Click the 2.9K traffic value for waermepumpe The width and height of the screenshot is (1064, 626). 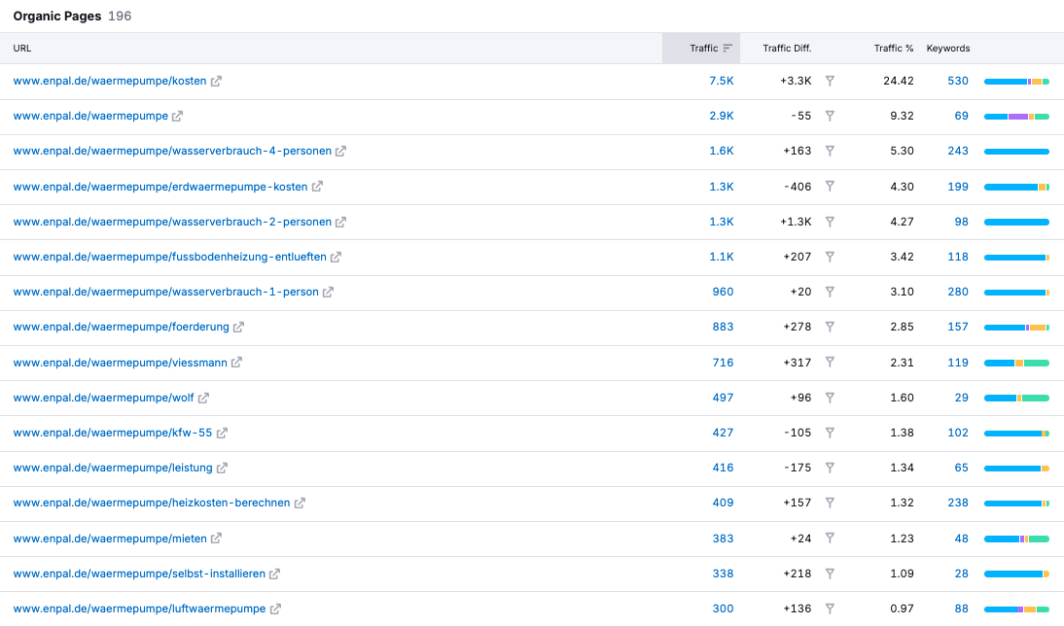721,117
